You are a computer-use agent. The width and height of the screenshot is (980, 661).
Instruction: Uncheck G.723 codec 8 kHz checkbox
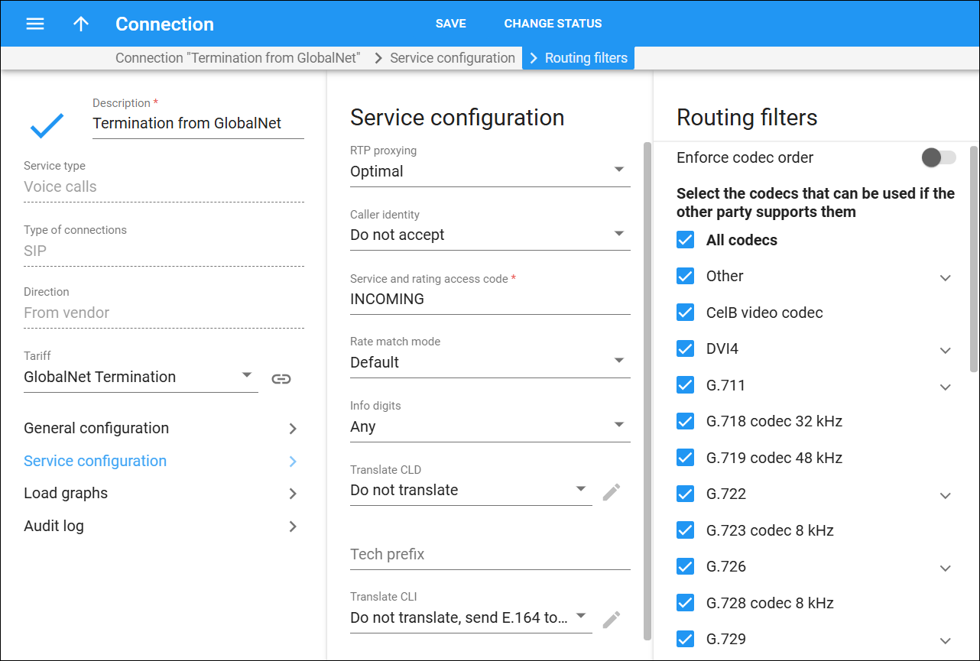[685, 530]
